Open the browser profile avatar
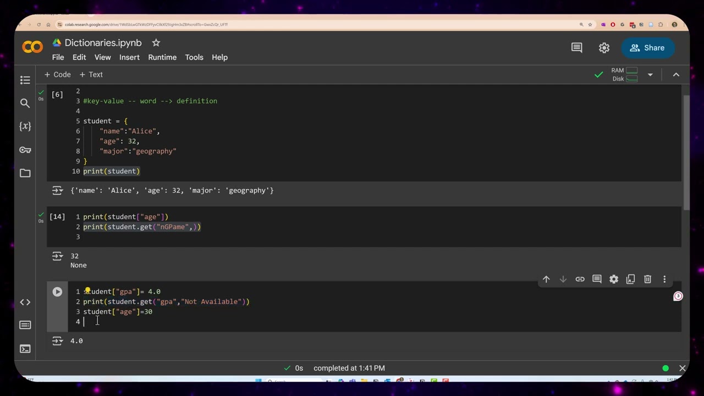The height and width of the screenshot is (396, 704). pyautogui.click(x=674, y=24)
